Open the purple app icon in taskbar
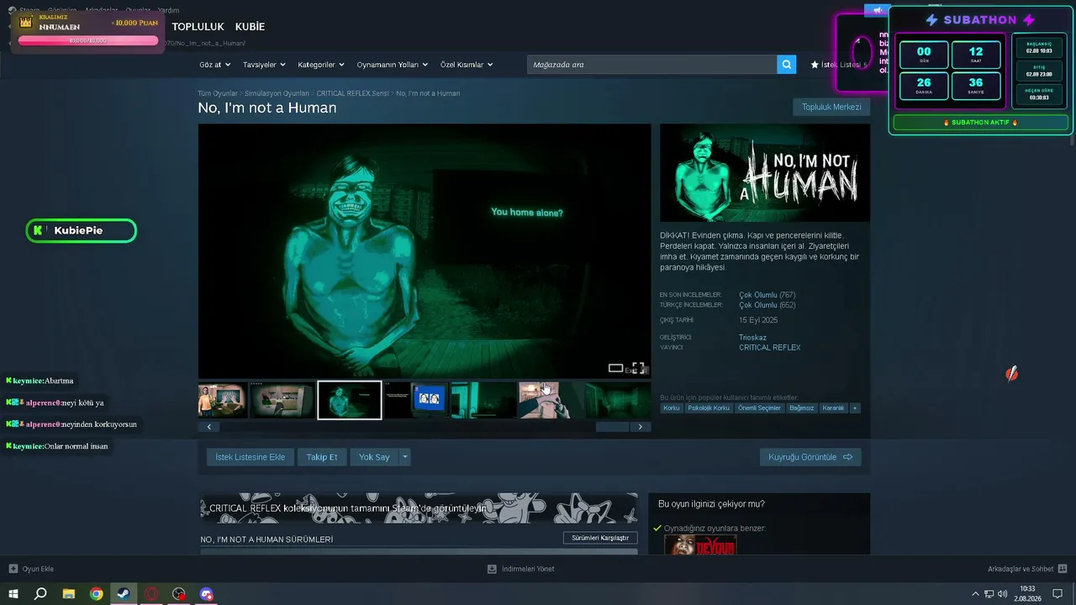This screenshot has height=605, width=1076. [x=207, y=594]
